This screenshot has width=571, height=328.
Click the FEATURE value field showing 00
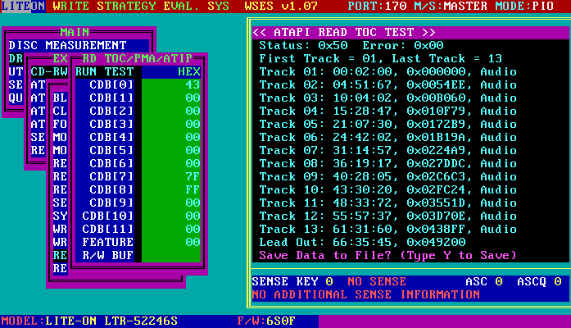point(193,242)
